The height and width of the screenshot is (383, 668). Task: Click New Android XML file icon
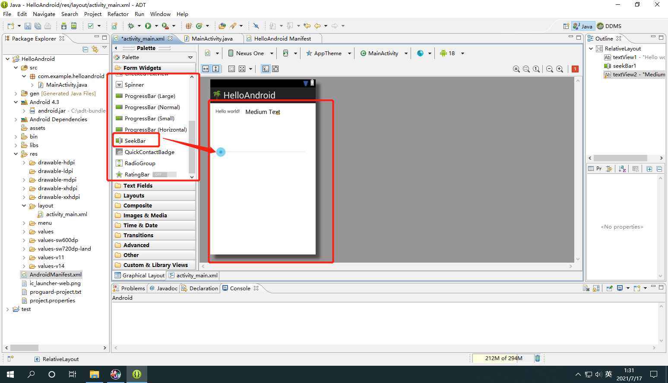114,26
